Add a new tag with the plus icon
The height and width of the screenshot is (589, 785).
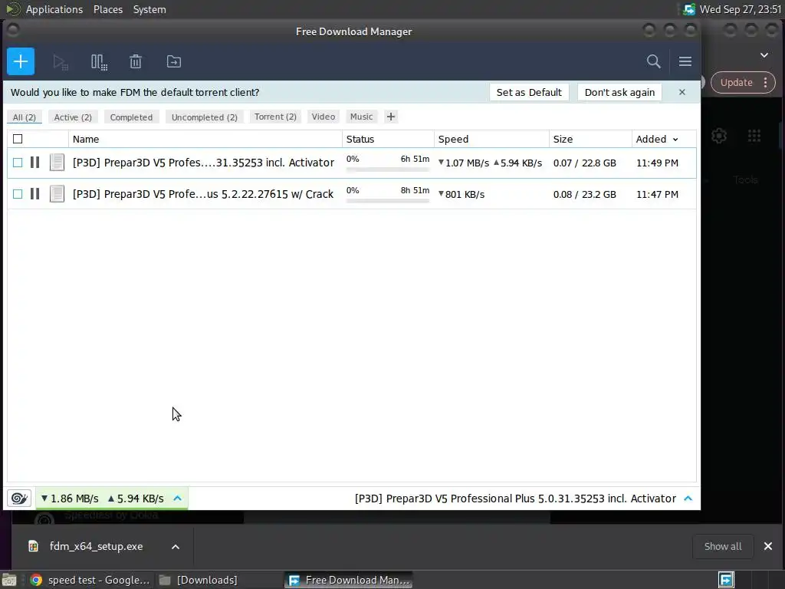click(391, 117)
